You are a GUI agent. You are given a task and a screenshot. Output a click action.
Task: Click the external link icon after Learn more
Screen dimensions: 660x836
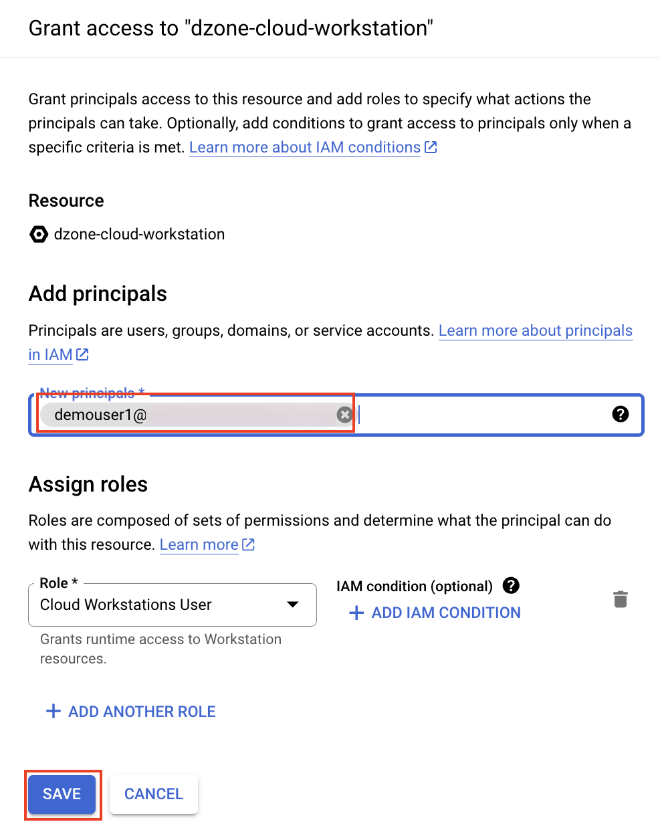(x=248, y=544)
